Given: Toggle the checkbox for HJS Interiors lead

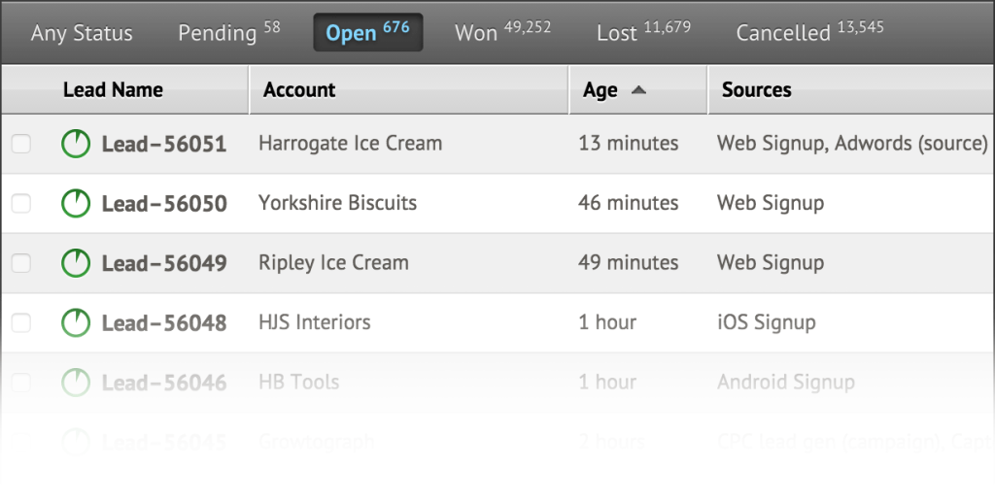Looking at the screenshot, I should [x=21, y=322].
